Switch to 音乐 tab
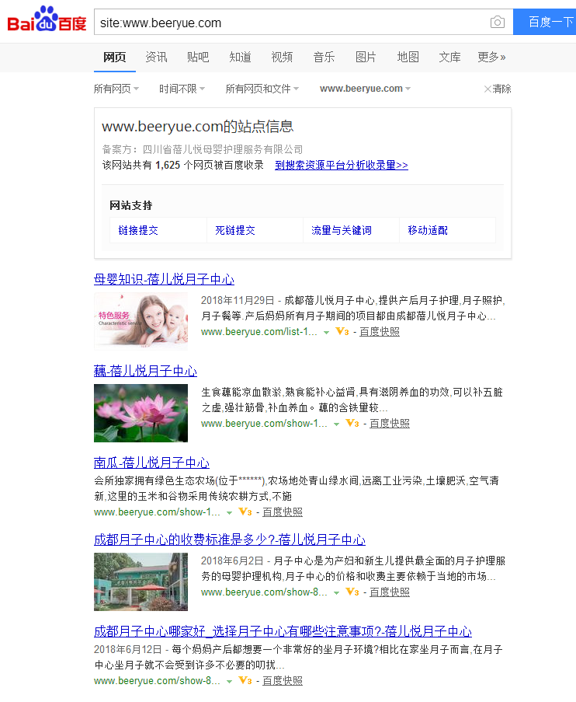Image resolution: width=576 pixels, height=702 pixels. (x=324, y=58)
